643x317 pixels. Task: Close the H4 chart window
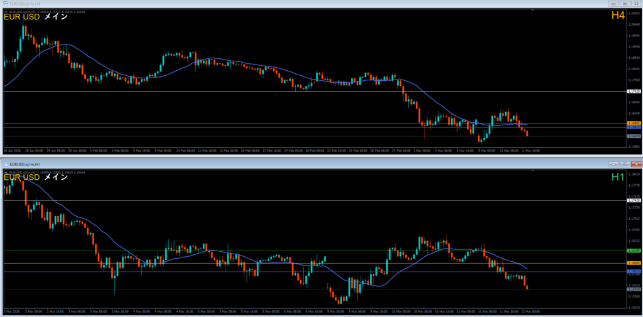pyautogui.click(x=635, y=4)
